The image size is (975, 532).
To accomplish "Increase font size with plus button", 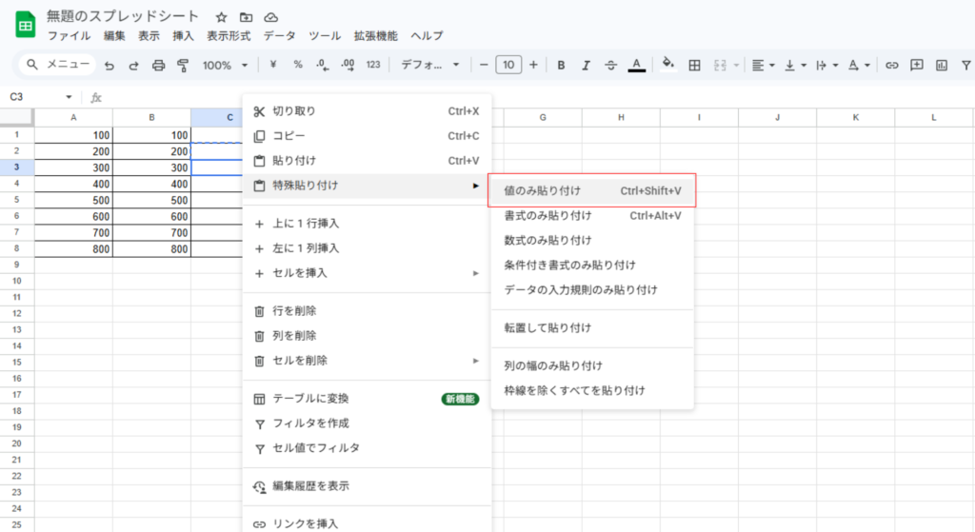I will [533, 66].
